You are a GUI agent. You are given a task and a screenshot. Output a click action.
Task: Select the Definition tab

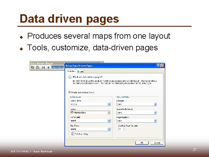[x=71, y=71]
